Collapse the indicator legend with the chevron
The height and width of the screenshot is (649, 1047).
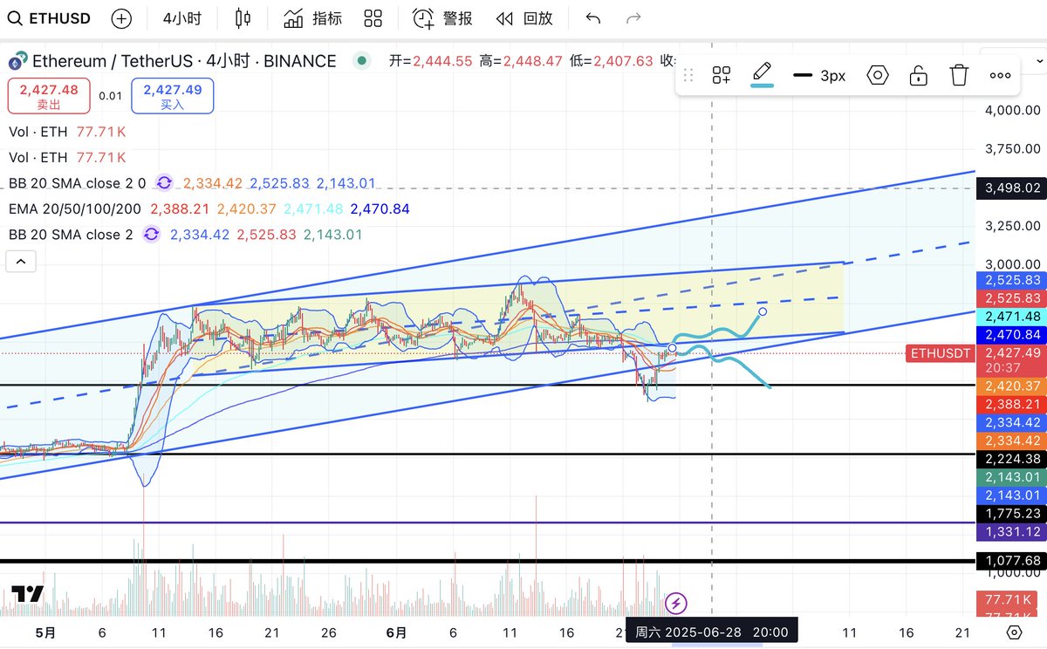point(22,261)
